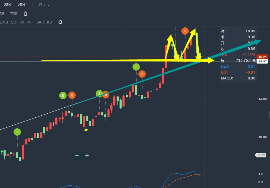The image size is (270, 188).
Task: Click the DEA: 0.07 readout
Action: (x=238, y=66)
